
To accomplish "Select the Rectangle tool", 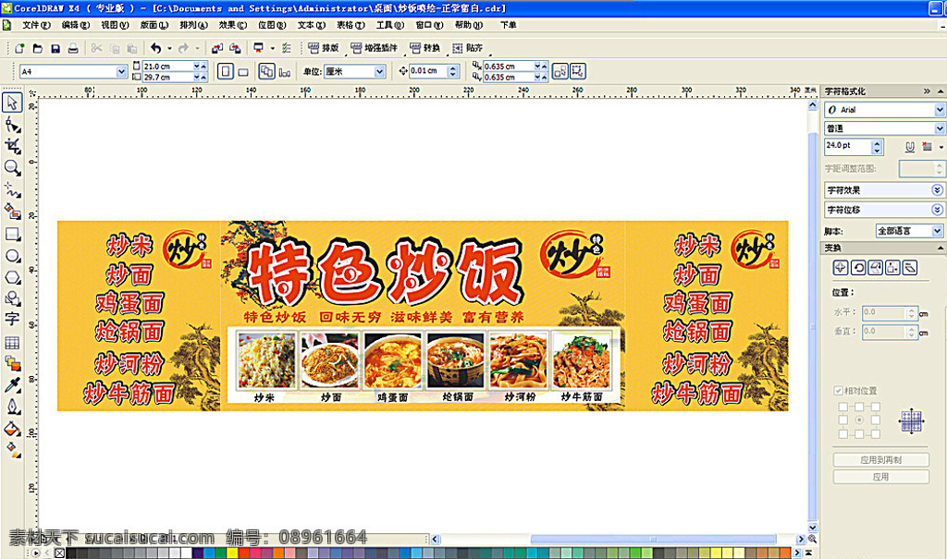I will tap(12, 234).
